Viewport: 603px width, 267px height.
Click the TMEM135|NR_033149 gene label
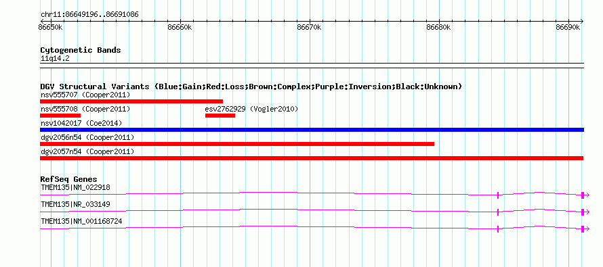pyautogui.click(x=75, y=204)
